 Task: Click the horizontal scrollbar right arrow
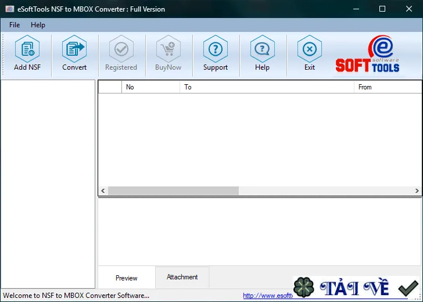[417, 190]
